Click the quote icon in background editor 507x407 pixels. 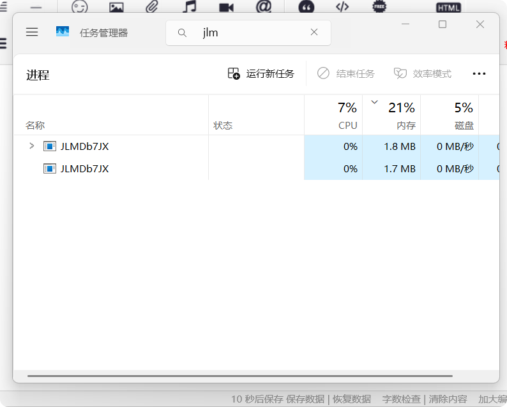pos(306,7)
